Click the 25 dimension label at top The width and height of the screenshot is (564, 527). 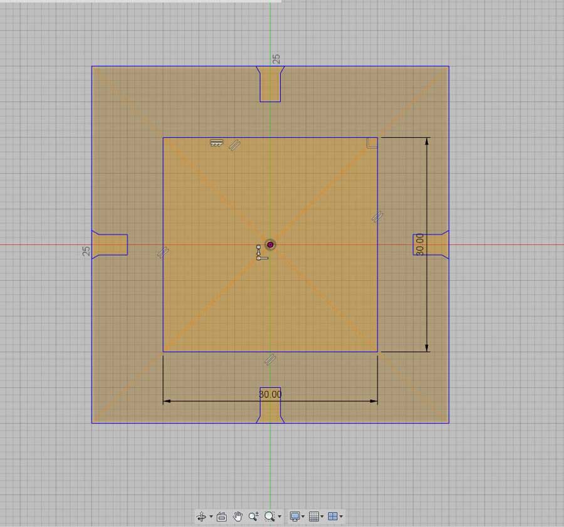[276, 60]
